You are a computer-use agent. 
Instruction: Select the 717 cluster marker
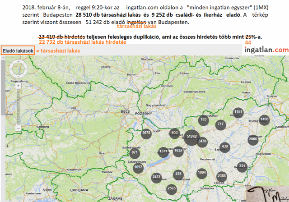[221, 125]
